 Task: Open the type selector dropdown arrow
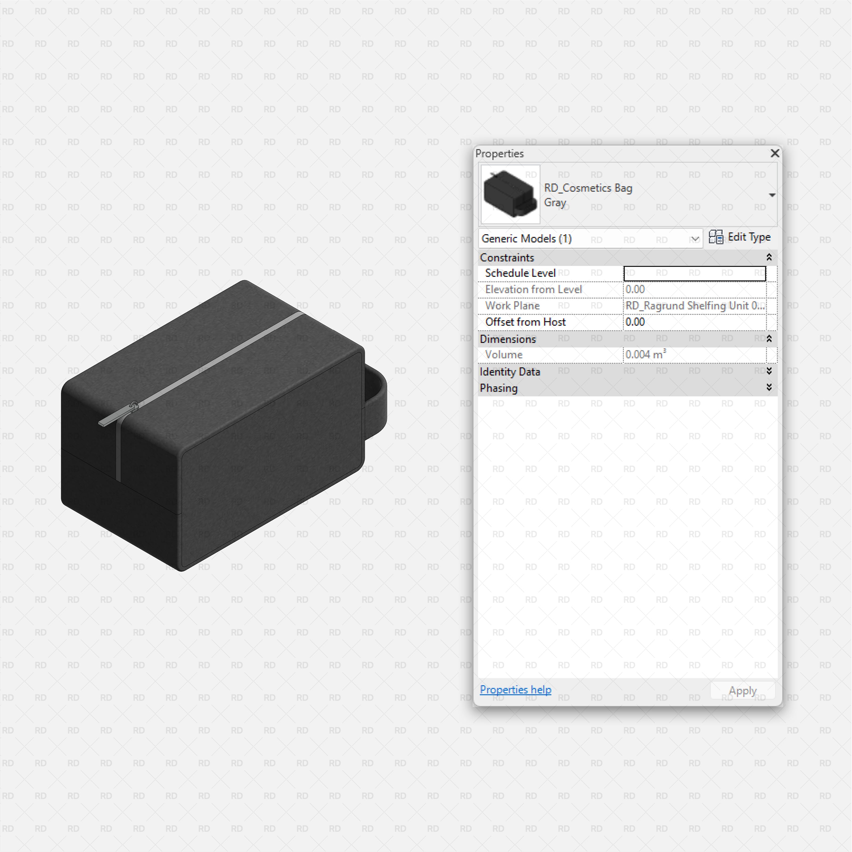[x=772, y=195]
